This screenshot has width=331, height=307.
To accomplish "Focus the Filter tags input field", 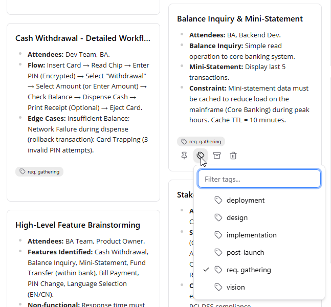I will (x=259, y=179).
